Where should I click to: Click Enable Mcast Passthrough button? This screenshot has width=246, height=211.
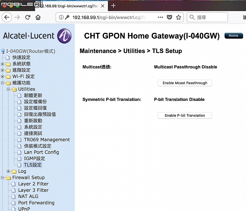[x=185, y=83]
